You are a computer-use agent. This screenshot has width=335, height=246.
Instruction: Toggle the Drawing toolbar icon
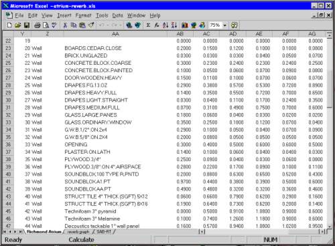pyautogui.click(x=202, y=25)
